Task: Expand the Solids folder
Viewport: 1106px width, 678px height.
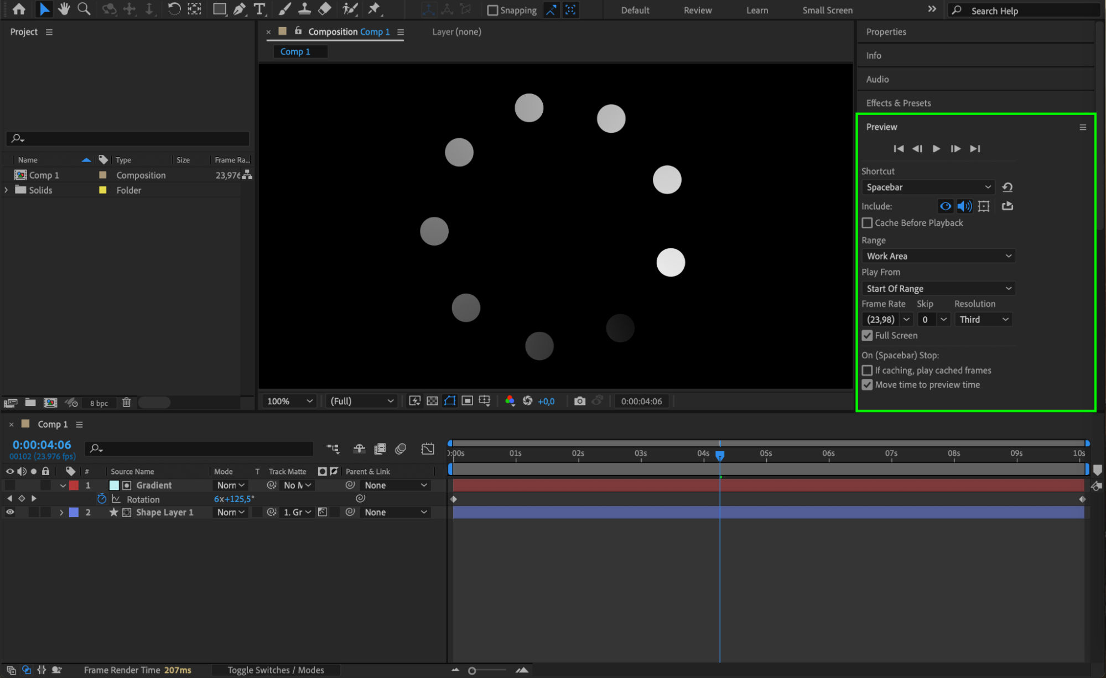Action: (7, 190)
